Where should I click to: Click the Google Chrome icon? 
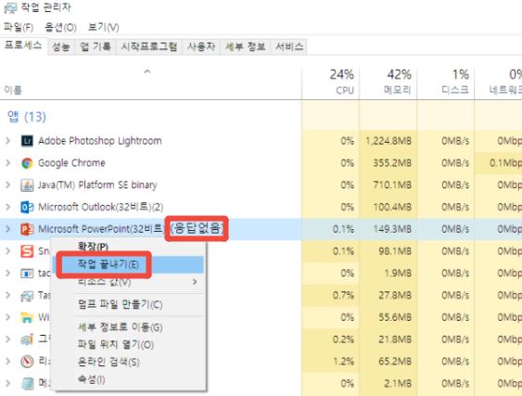coord(27,163)
